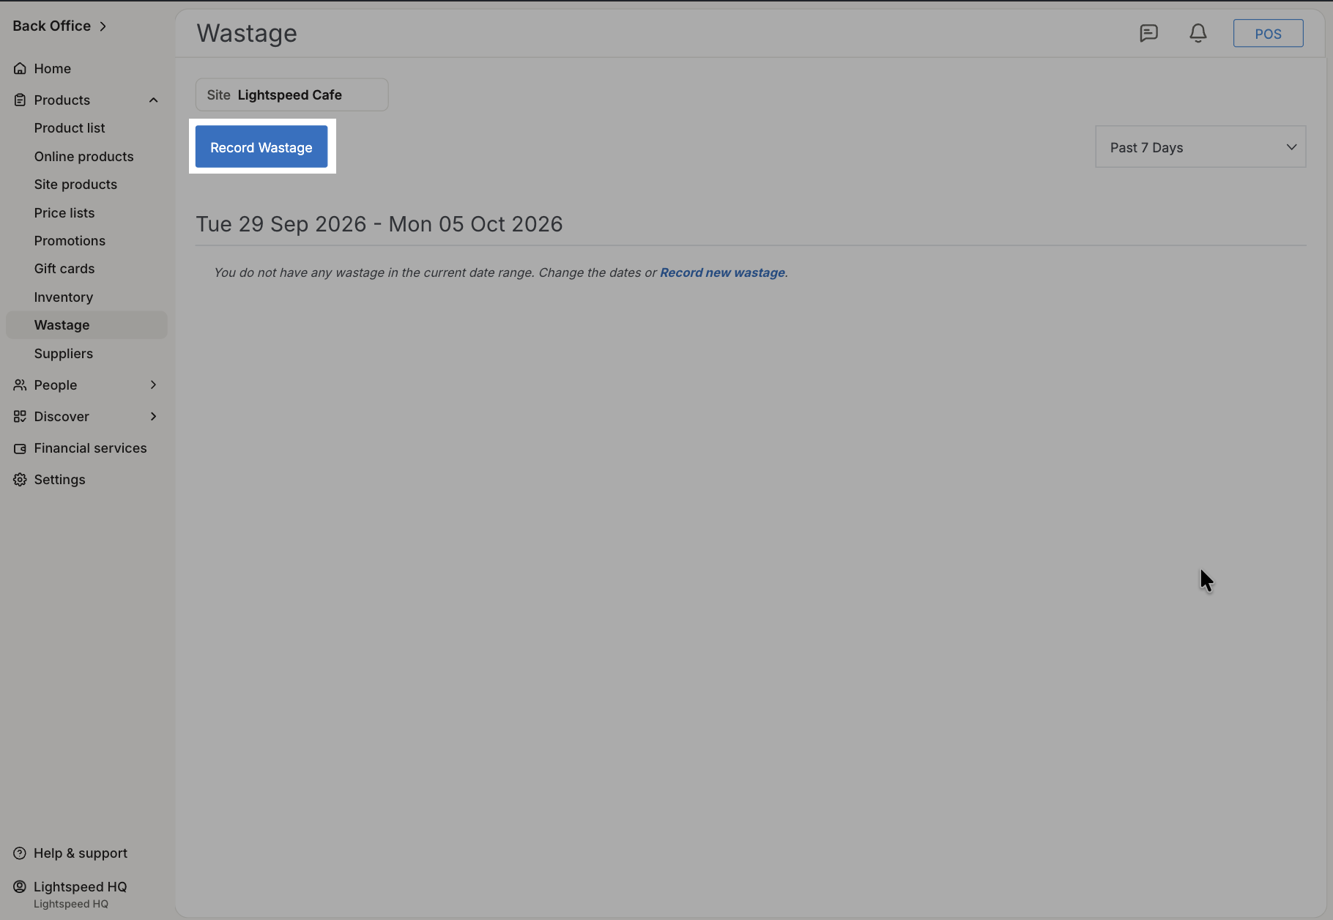Open the messages chat icon
The height and width of the screenshot is (920, 1333).
pos(1148,33)
